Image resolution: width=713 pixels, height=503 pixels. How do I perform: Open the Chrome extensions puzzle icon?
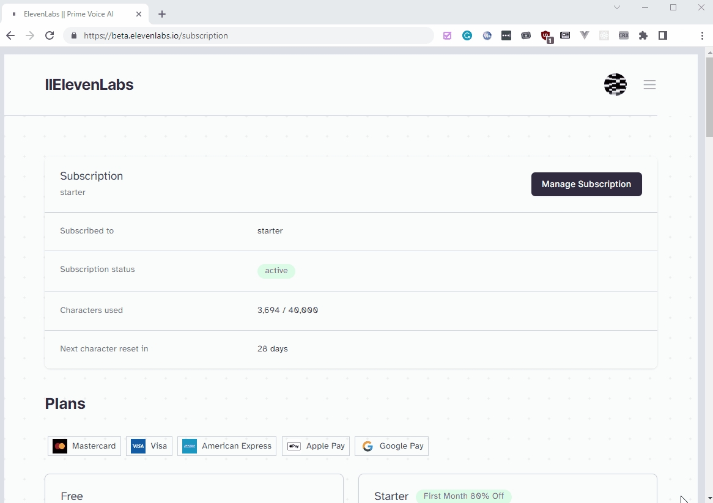[643, 35]
